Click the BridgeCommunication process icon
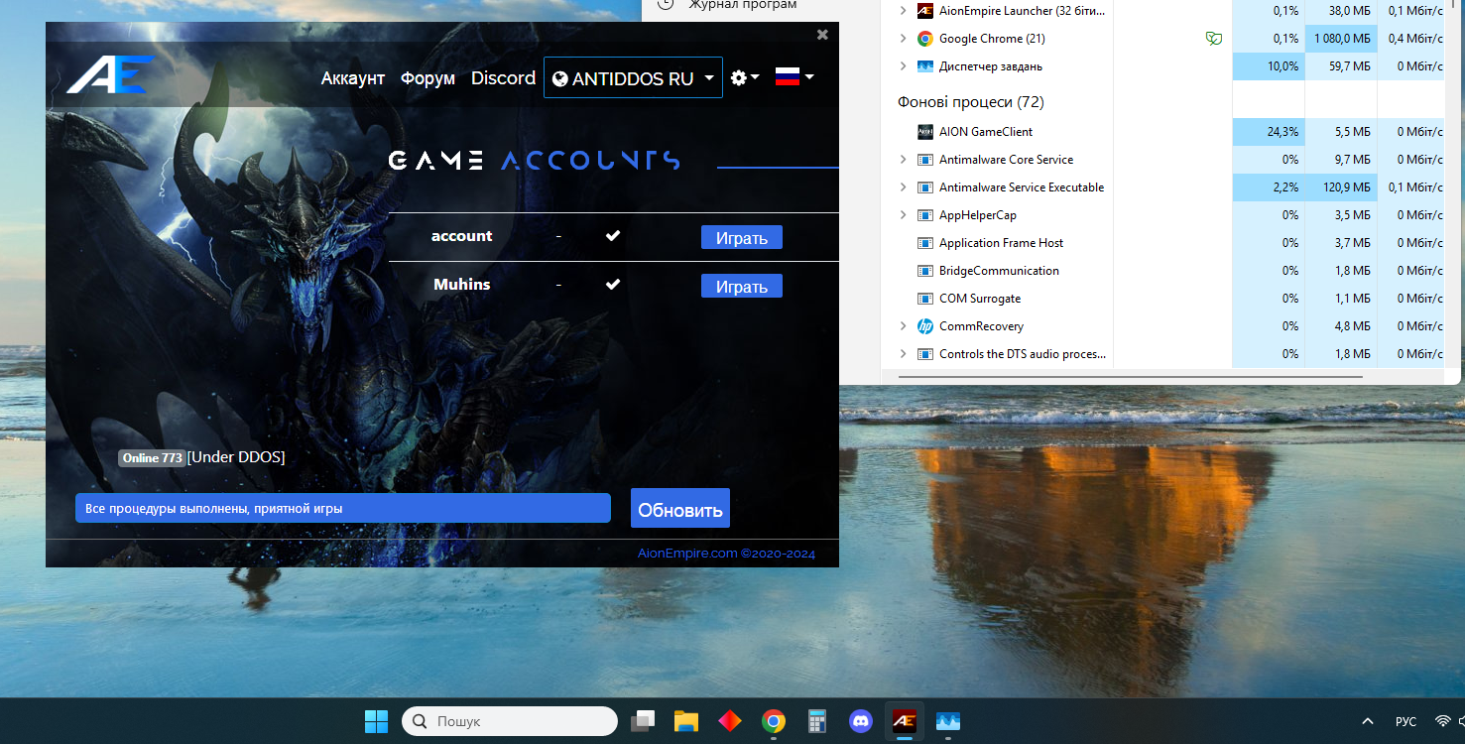 [924, 271]
